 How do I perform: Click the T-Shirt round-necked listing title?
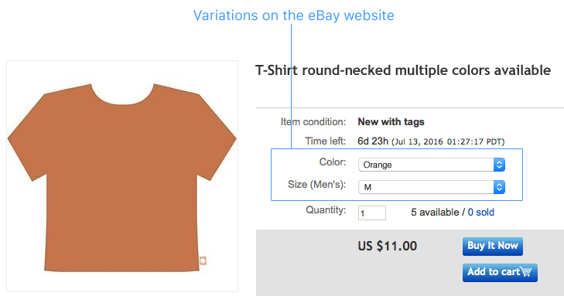click(403, 70)
